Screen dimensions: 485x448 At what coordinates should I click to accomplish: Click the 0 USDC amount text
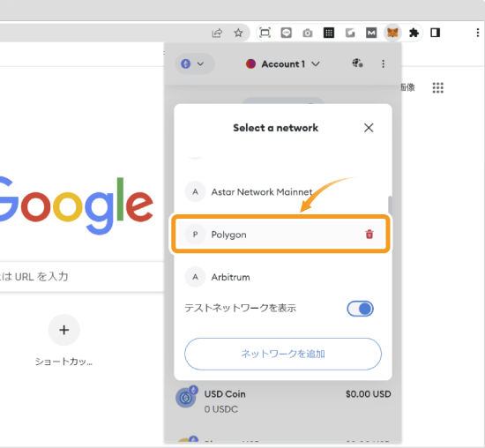click(220, 409)
